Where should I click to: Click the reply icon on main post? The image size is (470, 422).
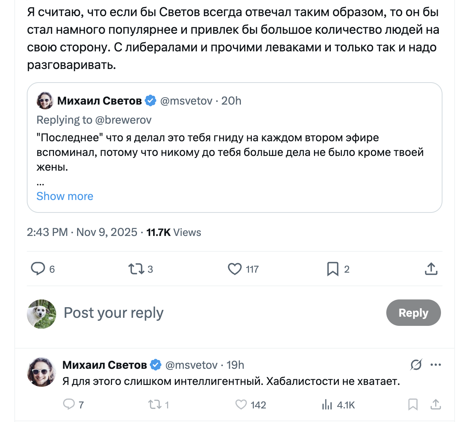click(38, 269)
